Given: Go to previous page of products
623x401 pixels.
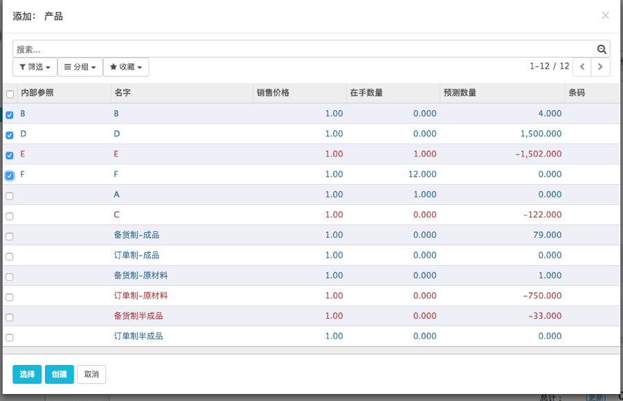Looking at the screenshot, I should 582,66.
